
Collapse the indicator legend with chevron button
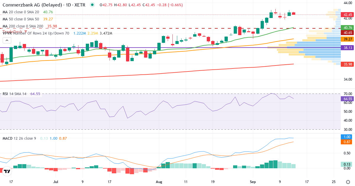(x=7, y=40)
